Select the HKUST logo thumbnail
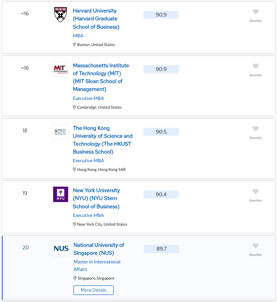277x302 pixels. (x=61, y=132)
